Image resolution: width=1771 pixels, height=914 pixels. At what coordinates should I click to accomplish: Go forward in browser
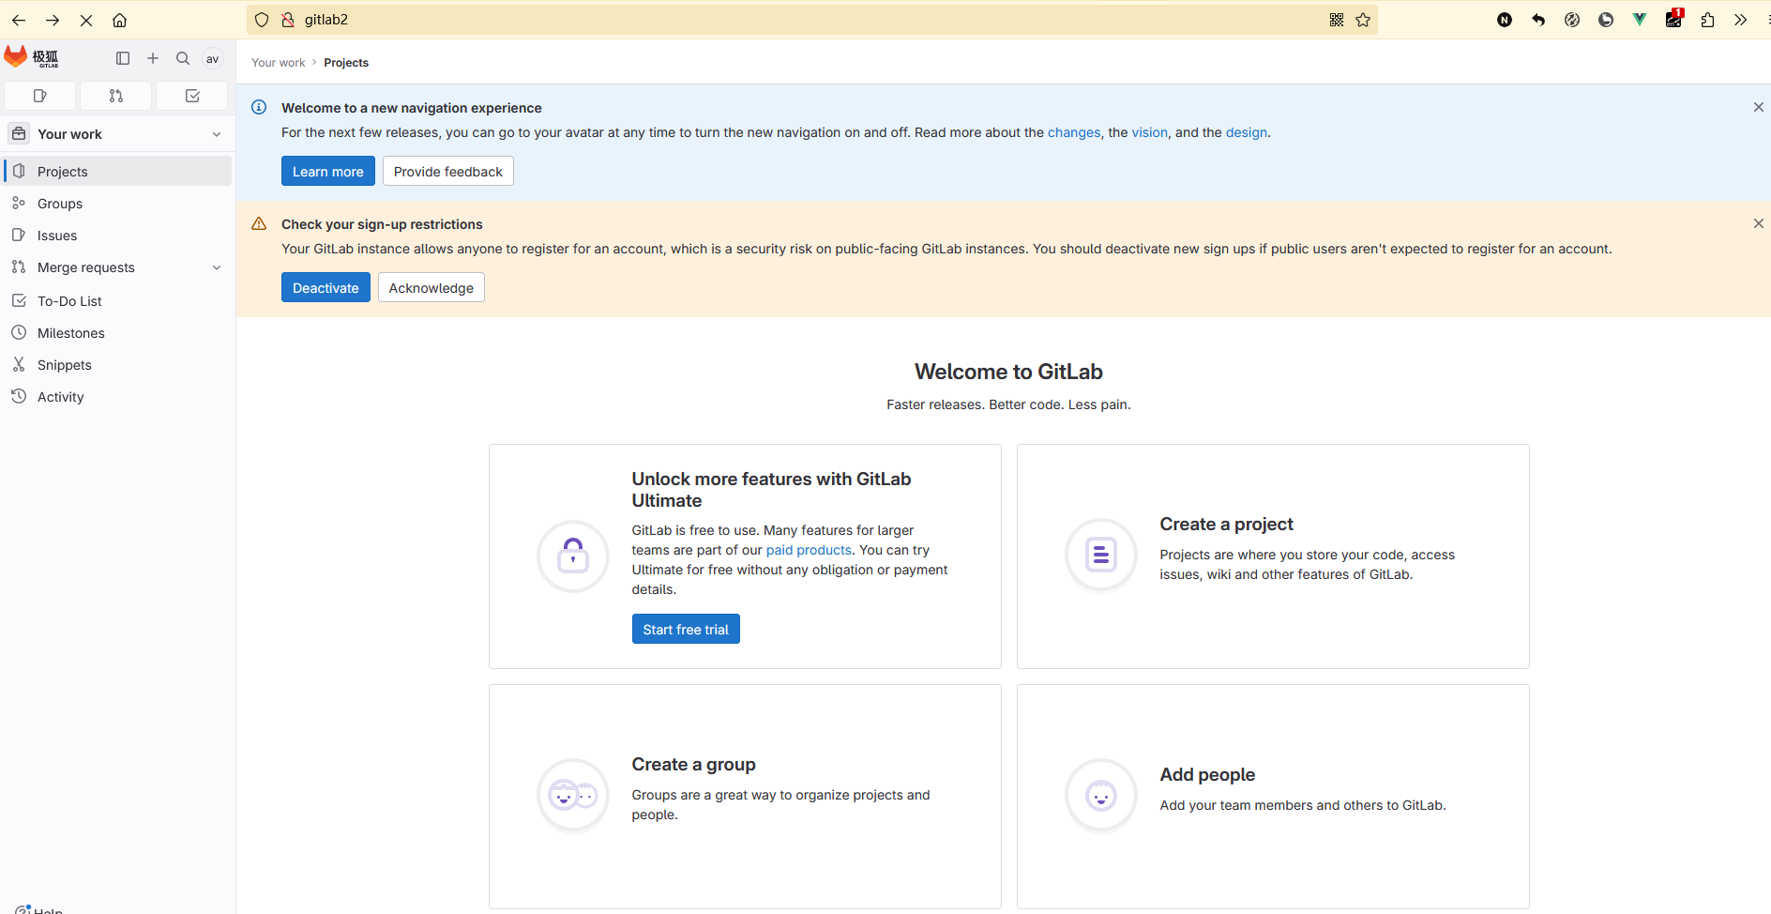coord(53,20)
